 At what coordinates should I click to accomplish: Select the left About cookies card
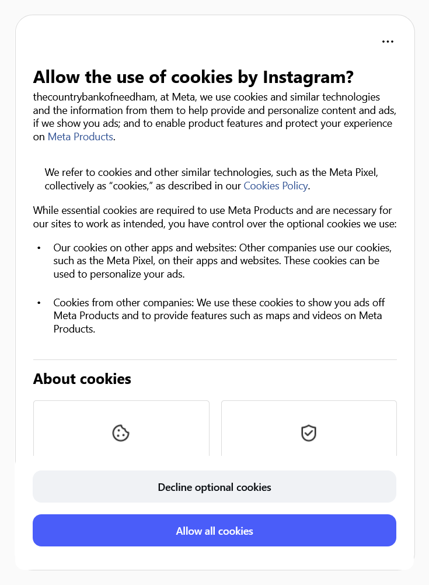pos(121,428)
